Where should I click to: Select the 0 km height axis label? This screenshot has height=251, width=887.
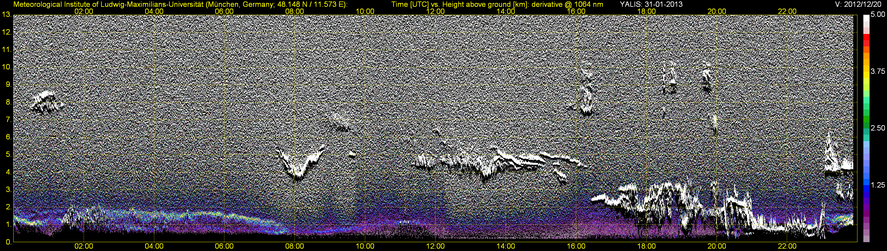pyautogui.click(x=9, y=242)
